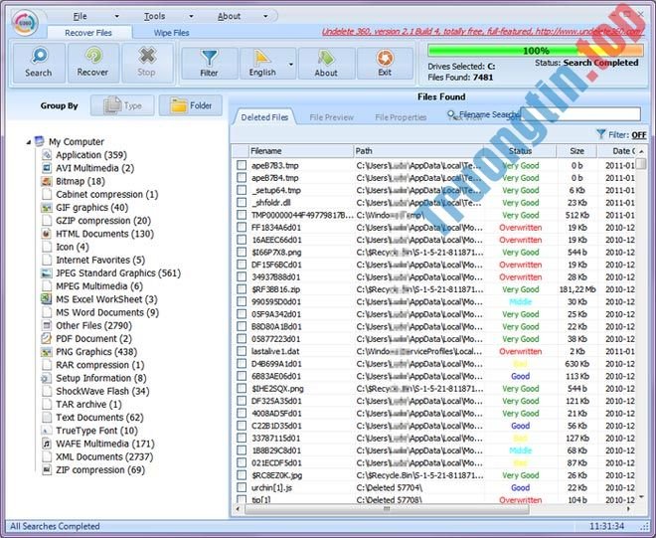Click the My Computer icon in tree
Image resolution: width=656 pixels, height=538 pixels.
40,141
